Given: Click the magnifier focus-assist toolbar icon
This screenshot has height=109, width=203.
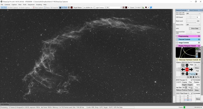Looking at the screenshot, I should click(146, 8).
